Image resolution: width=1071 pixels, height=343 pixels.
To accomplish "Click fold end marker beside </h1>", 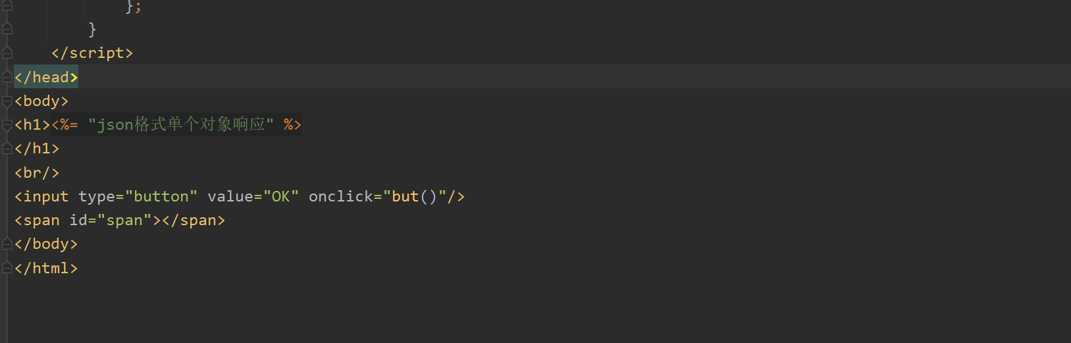I will pyautogui.click(x=7, y=149).
